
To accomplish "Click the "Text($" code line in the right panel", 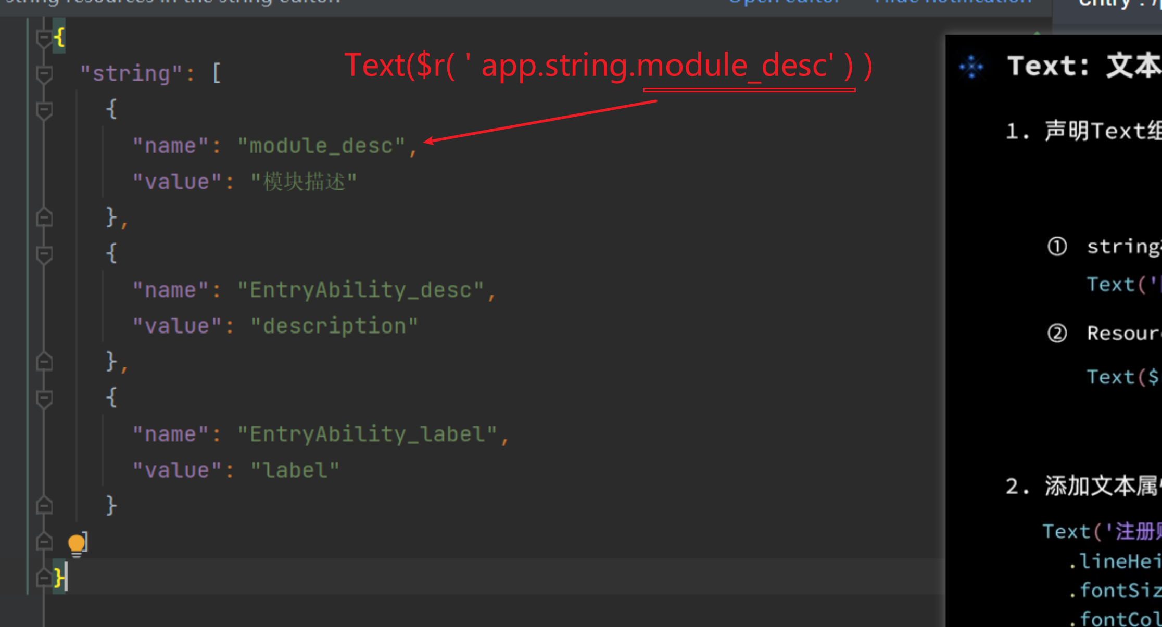I will tap(1123, 377).
